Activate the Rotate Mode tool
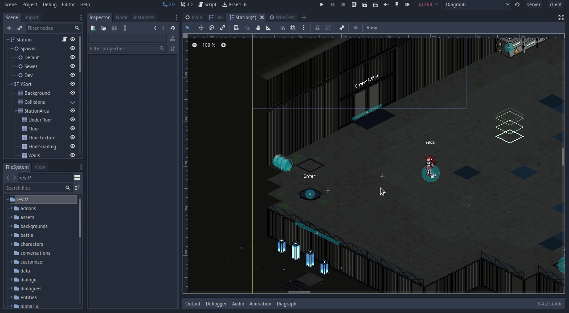This screenshot has width=569, height=313. [212, 28]
